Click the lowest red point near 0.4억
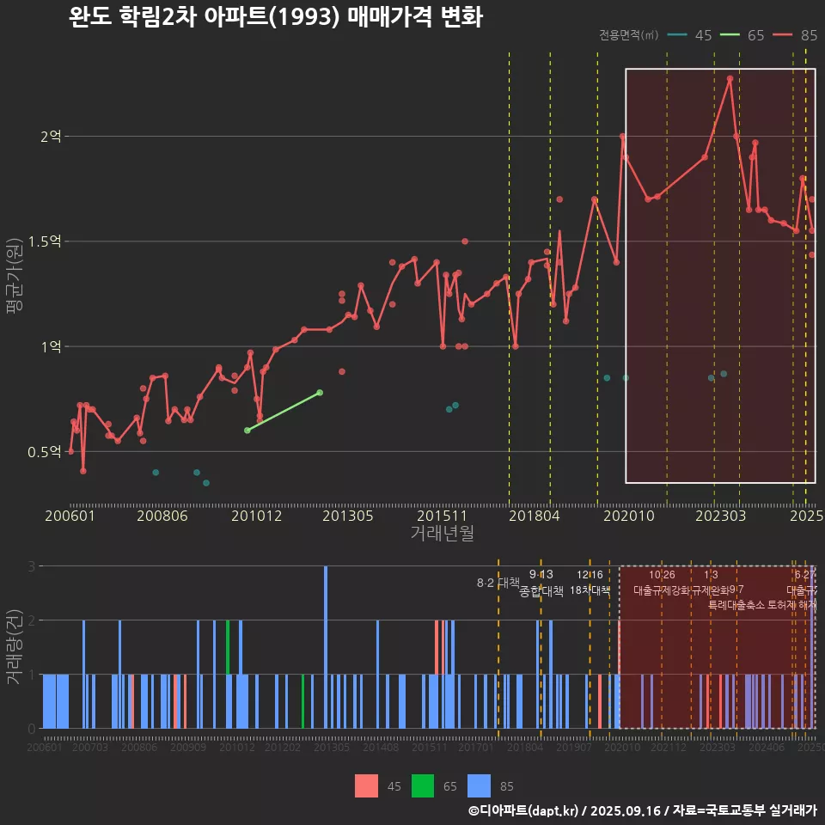Viewport: 825px width, 825px height. [x=83, y=471]
